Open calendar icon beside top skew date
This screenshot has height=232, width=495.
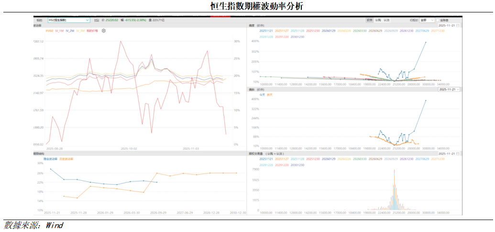(458, 25)
